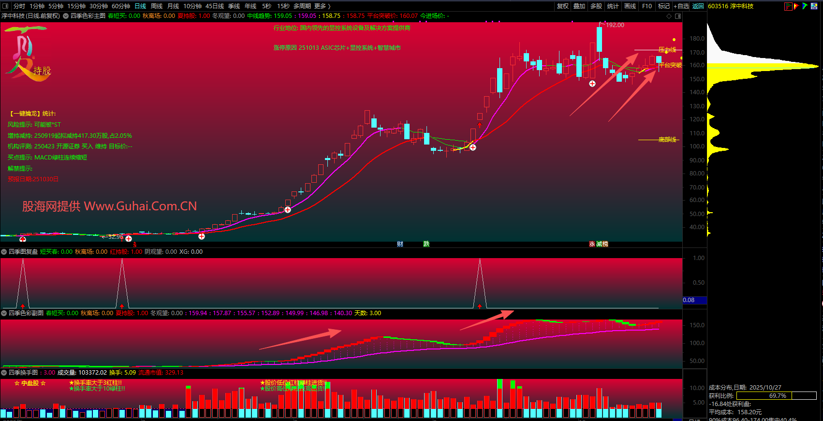
Task: Click the 涨 marker on the chart bottom
Action: [592, 244]
